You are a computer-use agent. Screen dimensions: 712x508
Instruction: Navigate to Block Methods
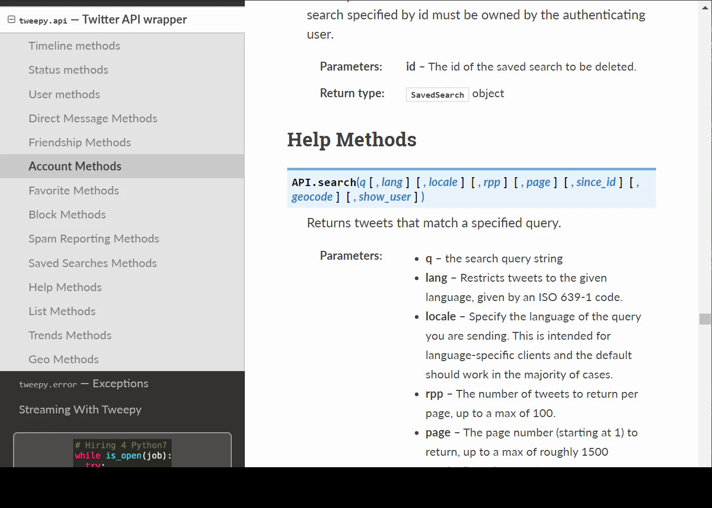pos(67,215)
